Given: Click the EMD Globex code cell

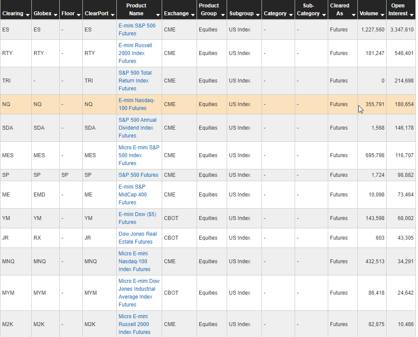Looking at the screenshot, I should 45,195.
